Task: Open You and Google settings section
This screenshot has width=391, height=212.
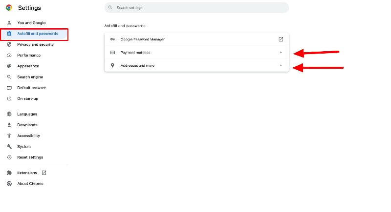Action: click(31, 23)
